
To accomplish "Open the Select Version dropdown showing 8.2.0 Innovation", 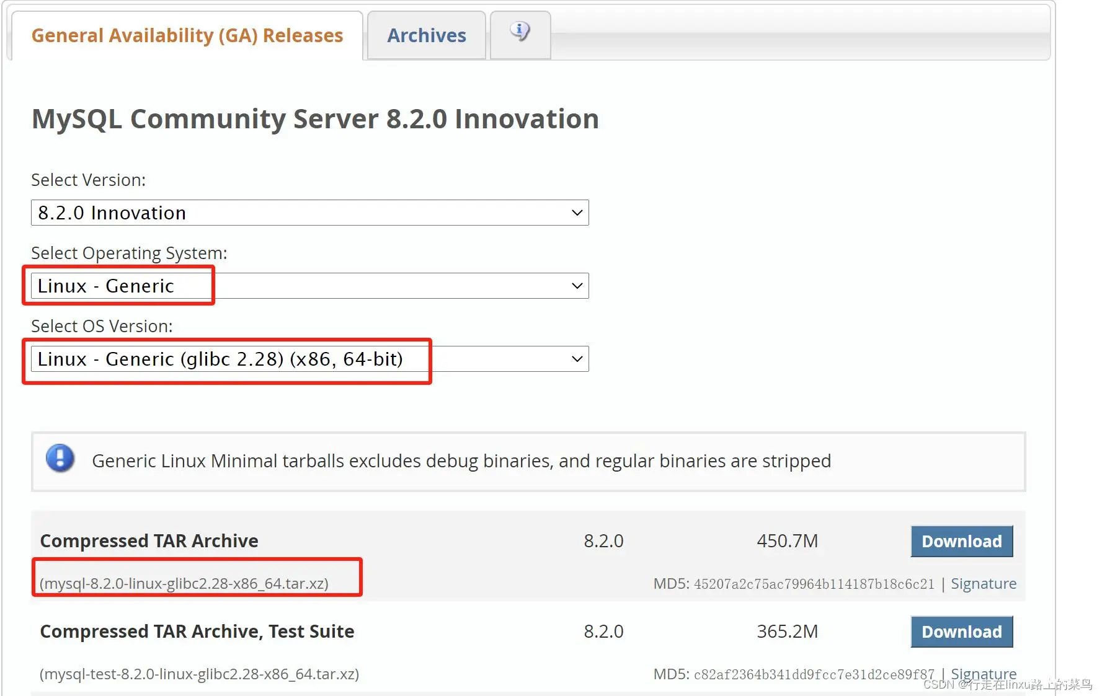I will coord(309,213).
